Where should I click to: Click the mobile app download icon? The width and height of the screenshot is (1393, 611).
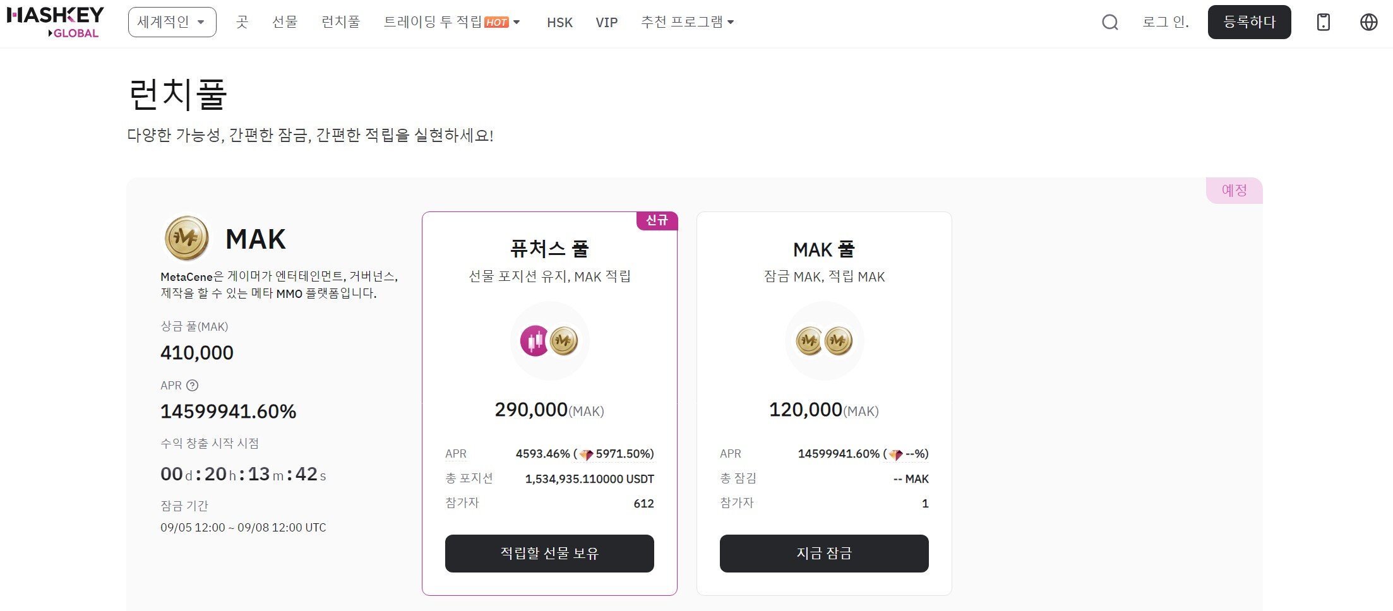pos(1324,22)
